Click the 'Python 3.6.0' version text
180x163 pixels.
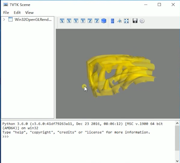tap(15, 124)
